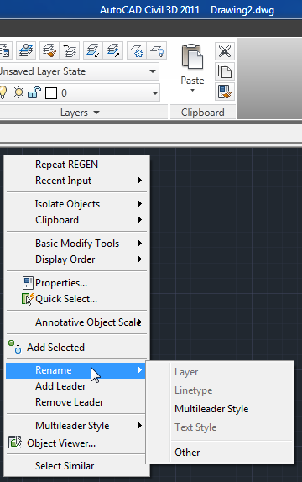Viewport: 302px width, 482px height.
Task: Open the Paste options dropdown arrow
Action: [192, 91]
